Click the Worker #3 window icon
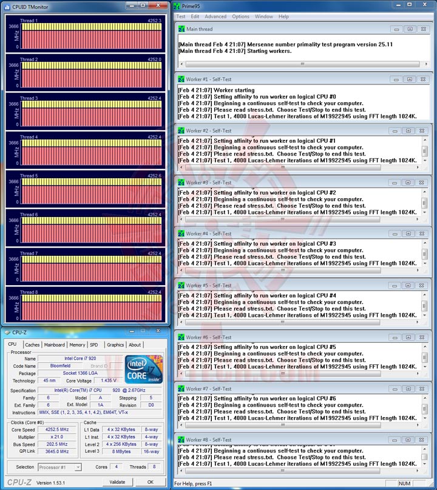This screenshot has width=437, height=490. 181,182
